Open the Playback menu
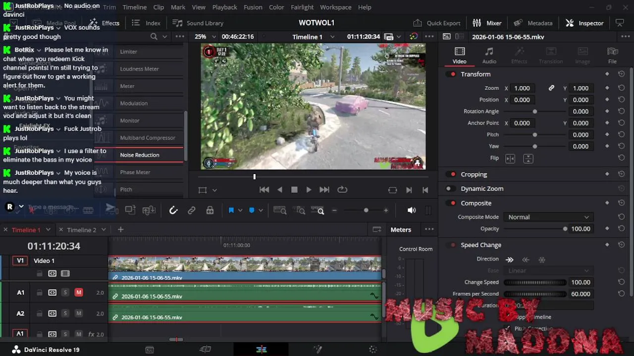This screenshot has width=634, height=356. (225, 7)
